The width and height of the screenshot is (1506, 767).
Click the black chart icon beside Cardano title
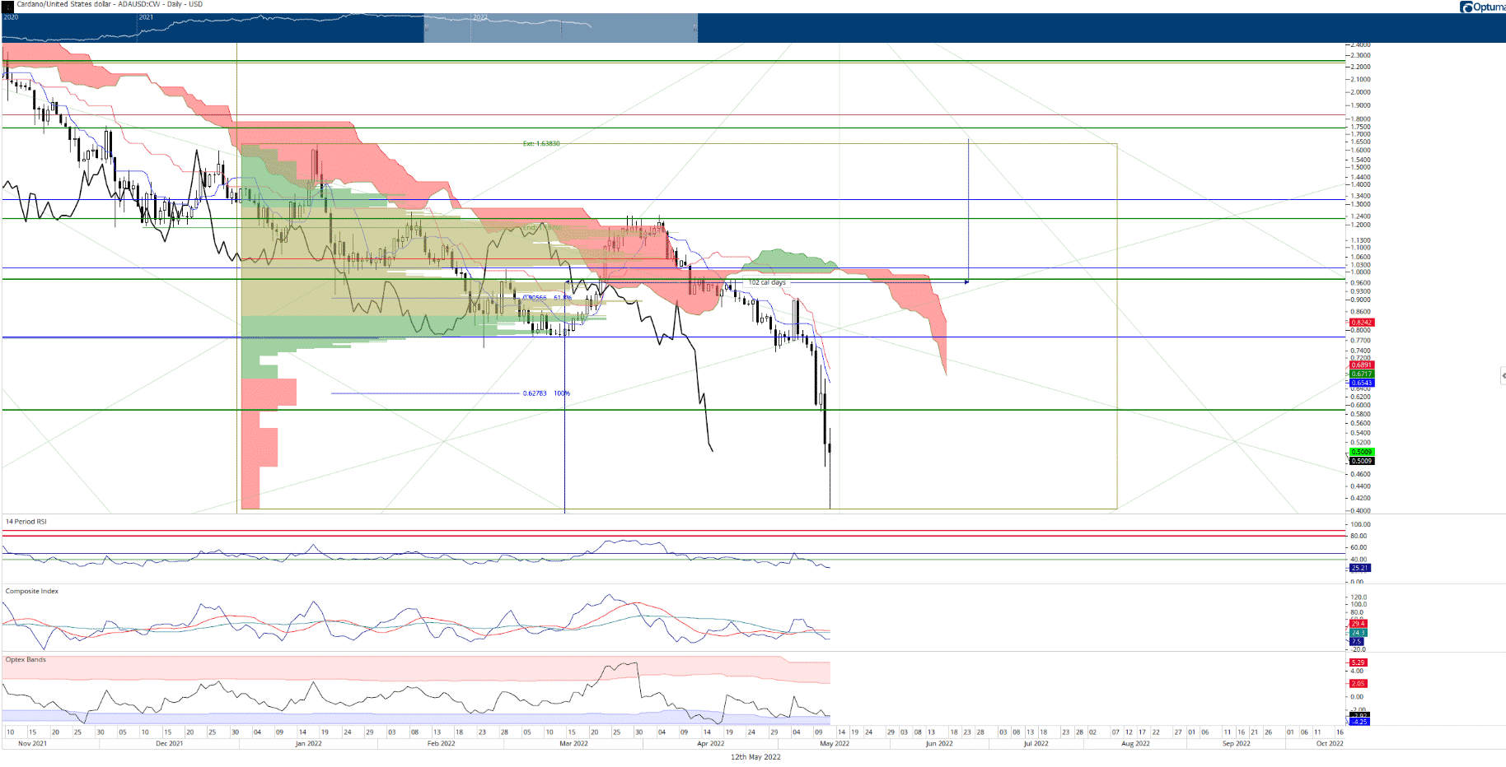coord(7,6)
